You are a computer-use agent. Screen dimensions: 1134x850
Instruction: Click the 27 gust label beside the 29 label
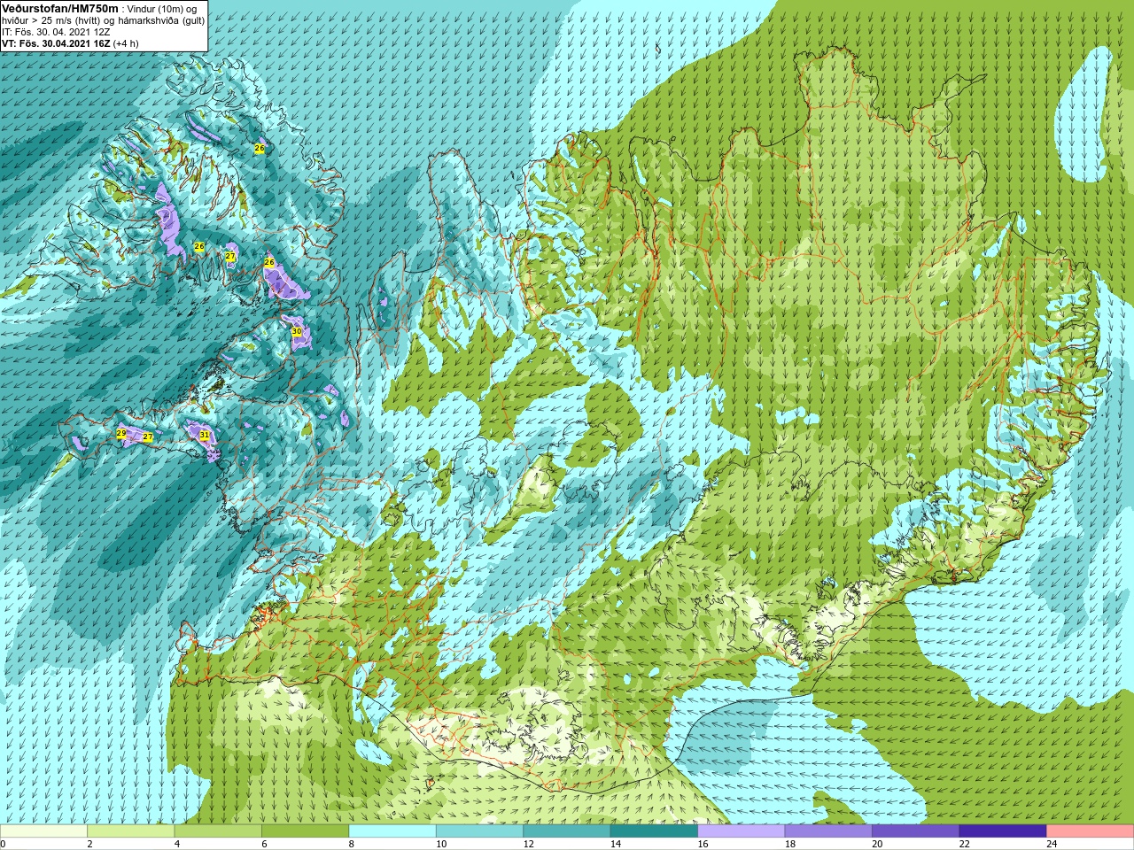tap(148, 437)
